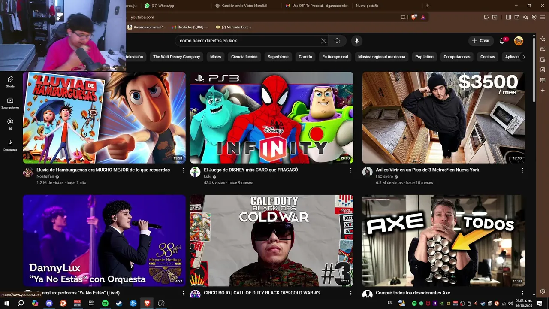This screenshot has width=549, height=309.
Task: Select the Cocinas chip
Action: coord(488,57)
